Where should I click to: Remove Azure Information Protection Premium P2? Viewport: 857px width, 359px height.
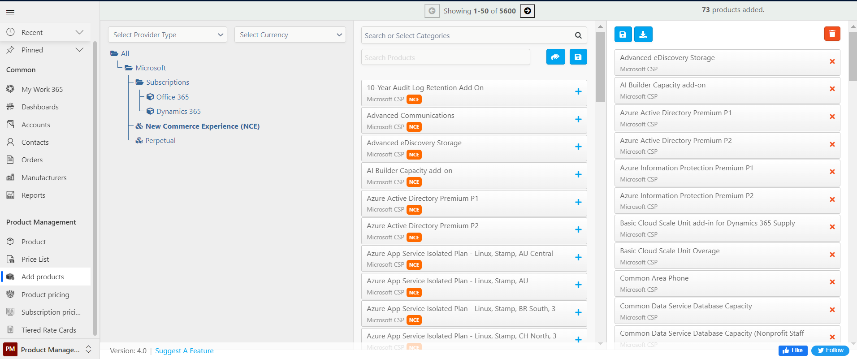point(832,199)
